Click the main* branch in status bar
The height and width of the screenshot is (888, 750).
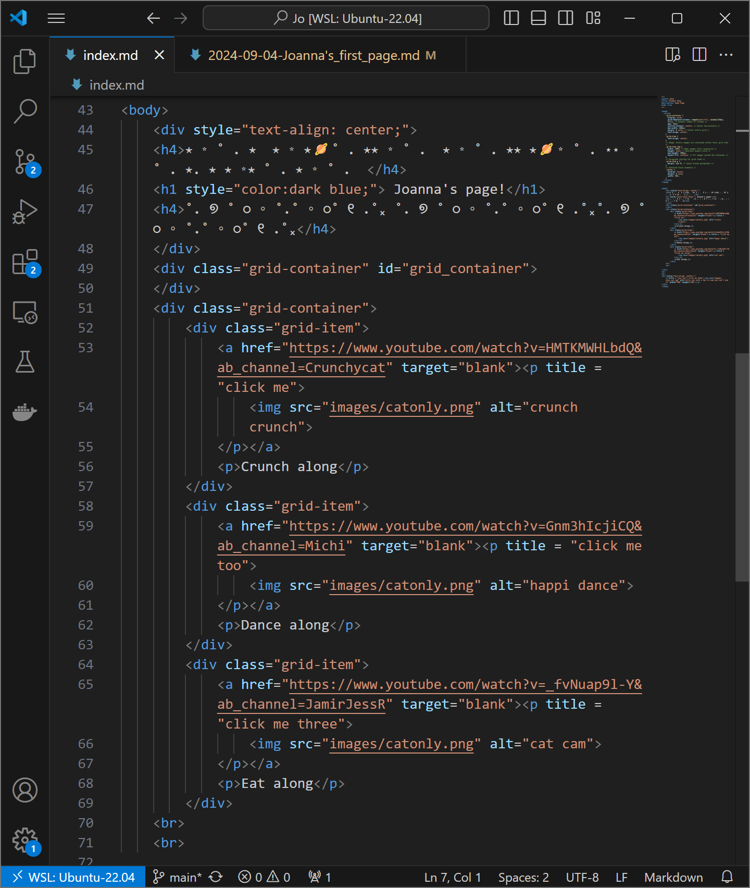coord(177,877)
